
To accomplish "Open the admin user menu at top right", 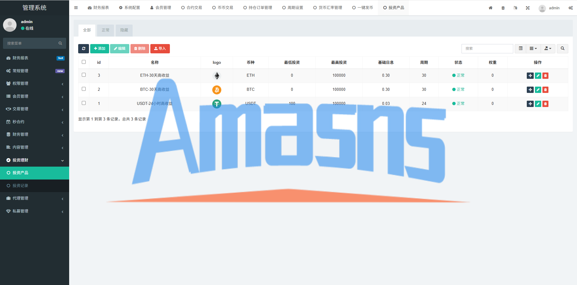I will [549, 8].
